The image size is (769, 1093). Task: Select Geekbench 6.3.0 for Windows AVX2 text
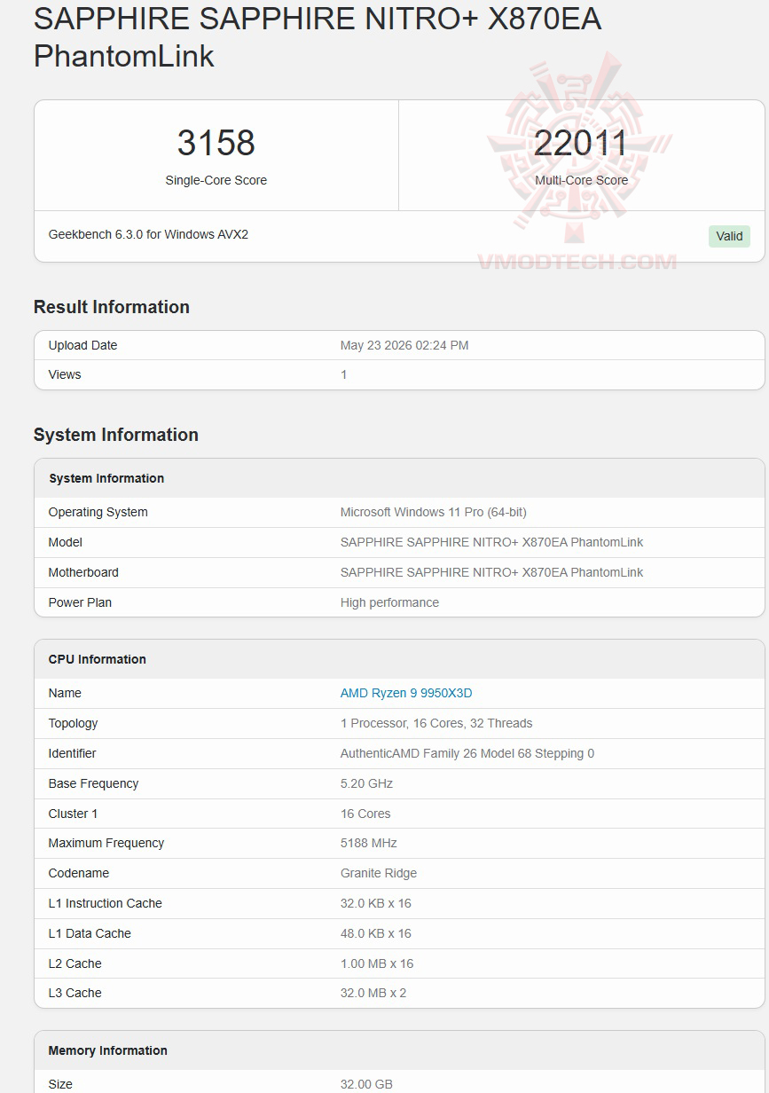pos(148,234)
